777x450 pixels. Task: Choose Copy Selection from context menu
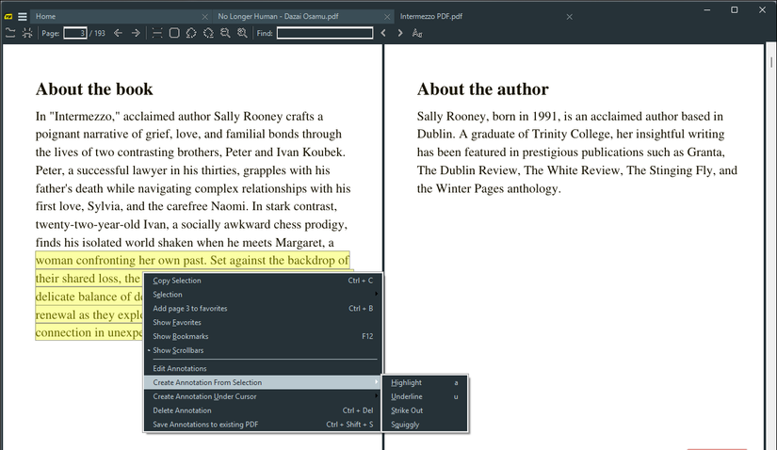[263, 281]
